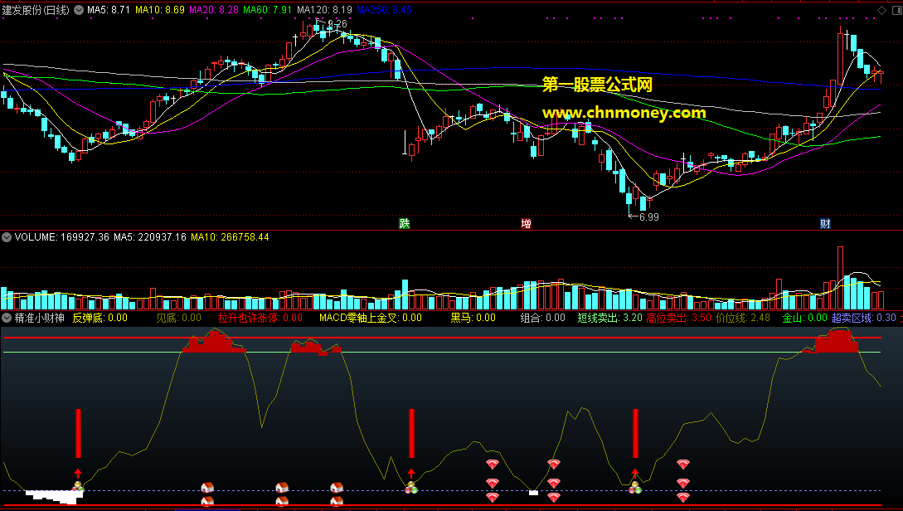Click the 高位卖出: 3.50 indicator value
Image resolution: width=903 pixels, height=511 pixels.
pos(678,318)
